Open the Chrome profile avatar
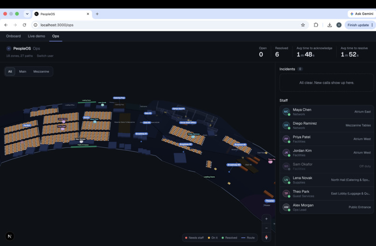This screenshot has width=376, height=246. 339,25
